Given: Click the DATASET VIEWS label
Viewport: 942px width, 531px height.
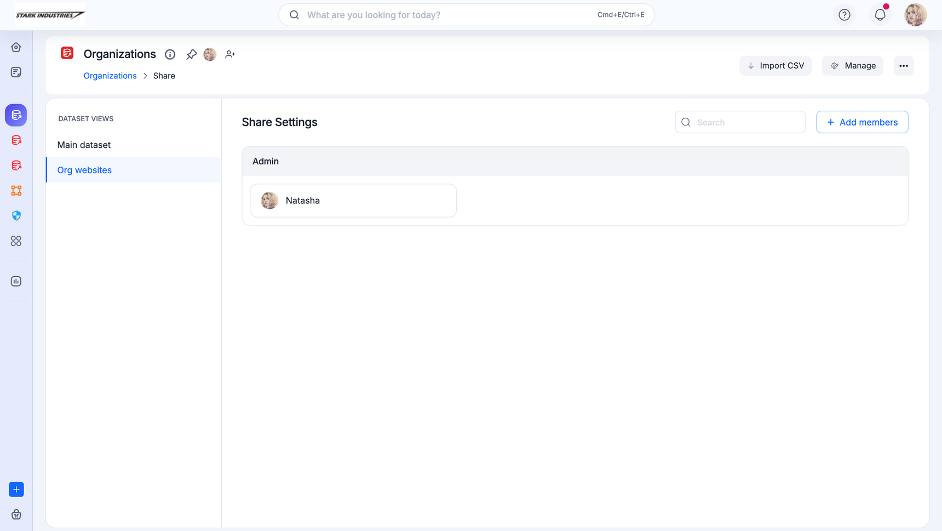Looking at the screenshot, I should 86,118.
